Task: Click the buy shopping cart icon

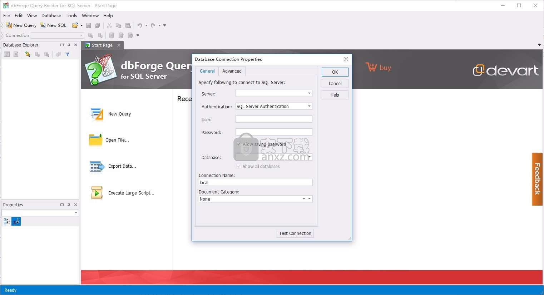Action: pos(371,67)
